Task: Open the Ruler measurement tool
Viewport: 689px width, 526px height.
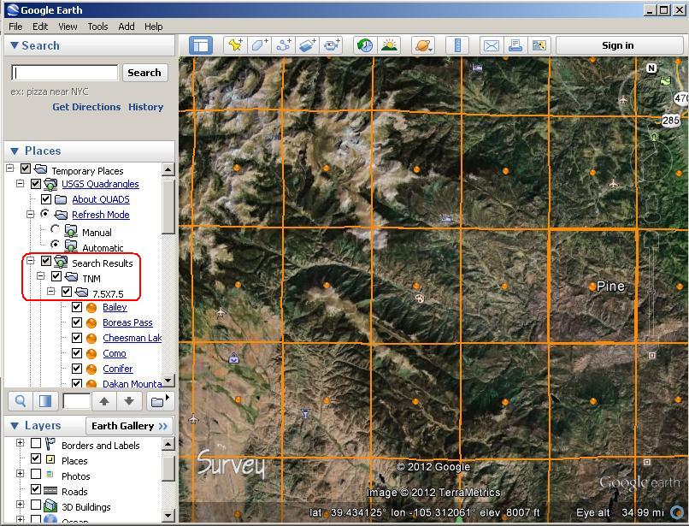Action: coord(457,44)
